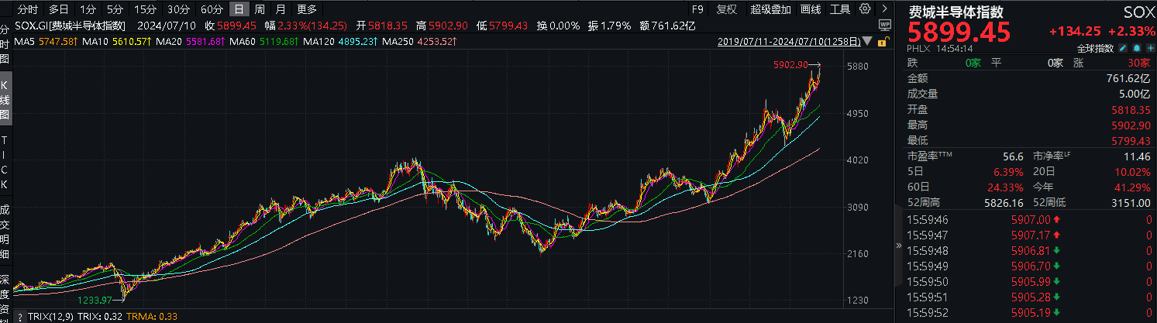Click the 市净率 11.46 value
Viewport: 1157px width, 323px height.
click(1135, 156)
